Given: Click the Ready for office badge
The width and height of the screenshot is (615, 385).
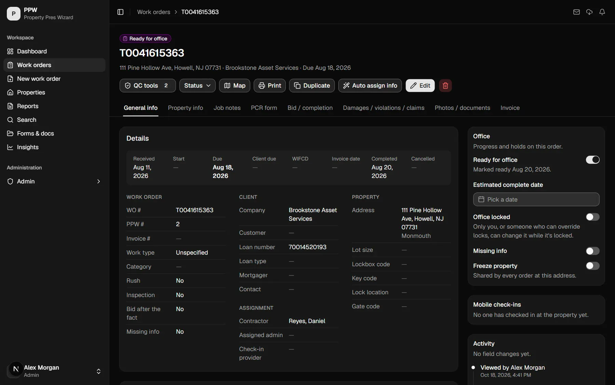Looking at the screenshot, I should pos(145,39).
